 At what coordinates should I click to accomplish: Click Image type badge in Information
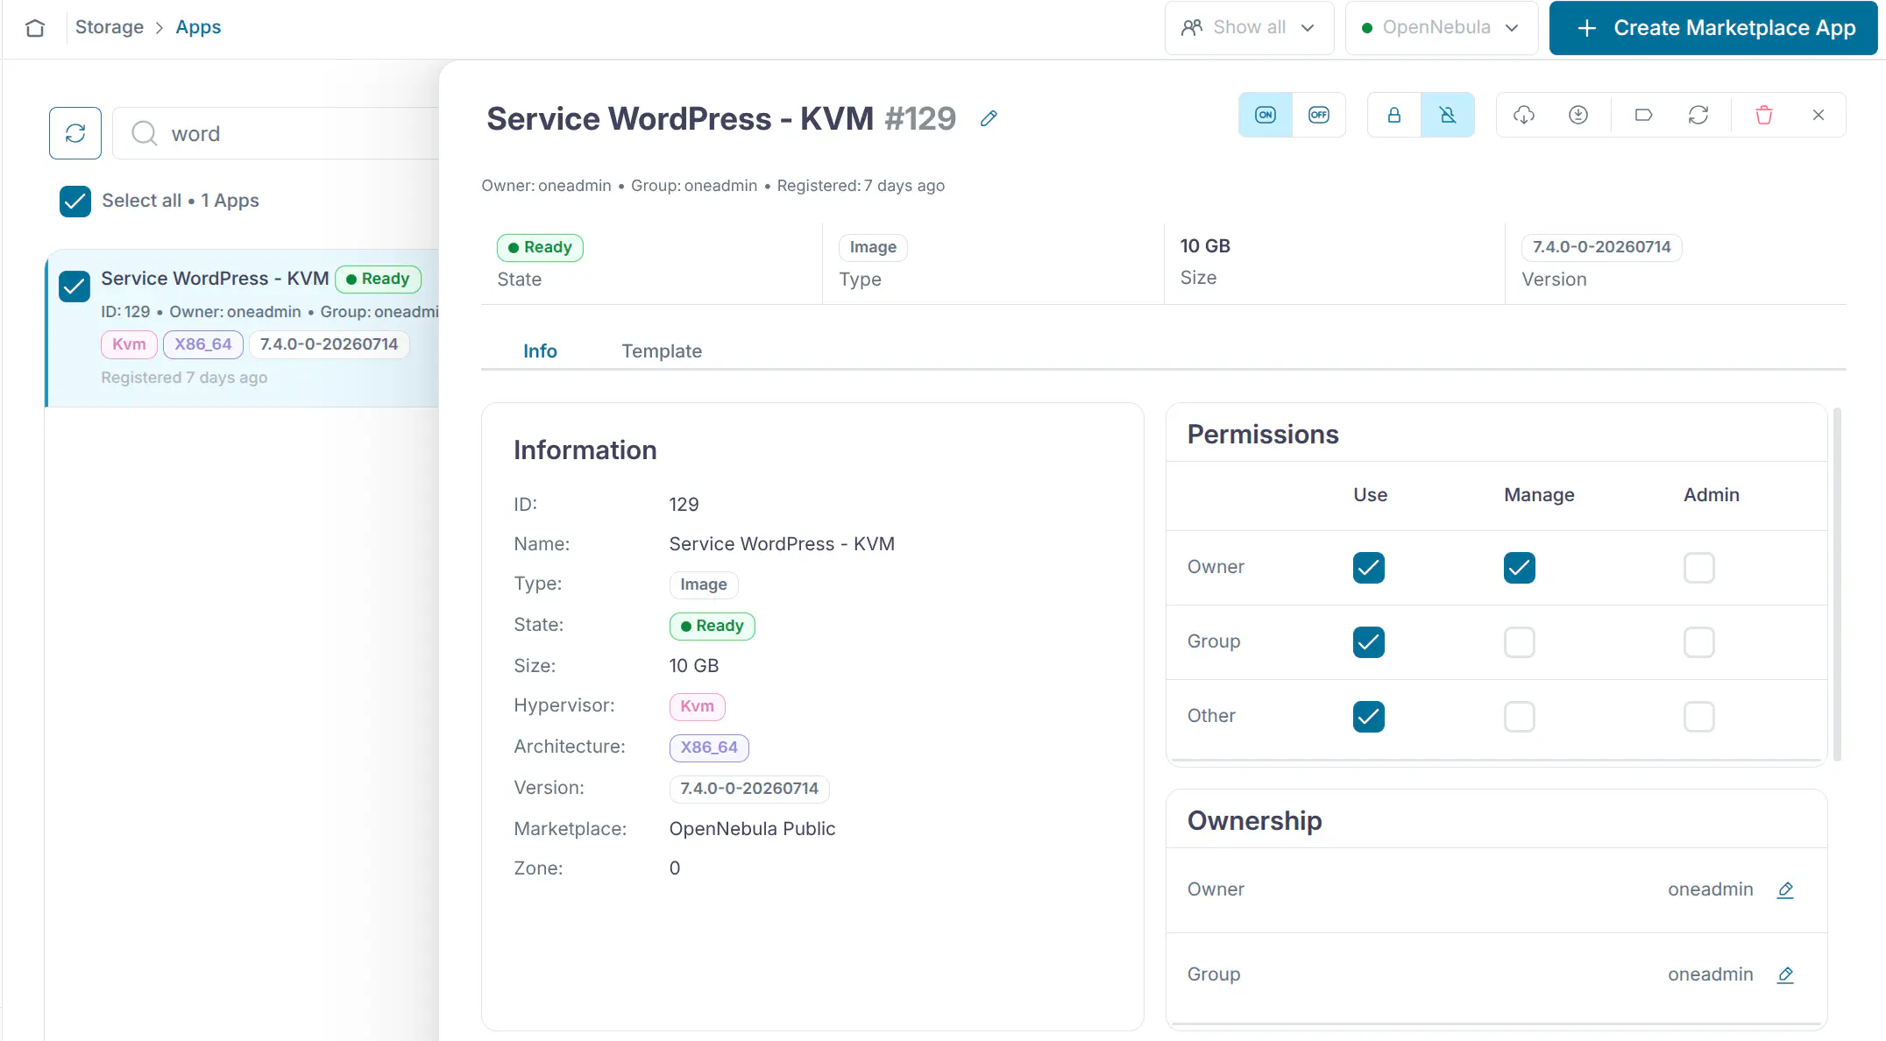click(x=704, y=584)
